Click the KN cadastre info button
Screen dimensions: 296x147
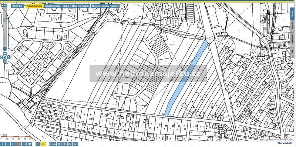tap(70, 144)
